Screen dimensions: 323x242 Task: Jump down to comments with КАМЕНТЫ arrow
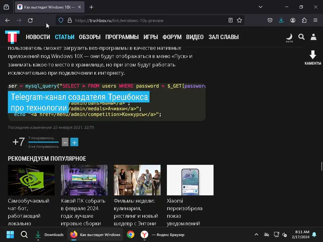313,58
